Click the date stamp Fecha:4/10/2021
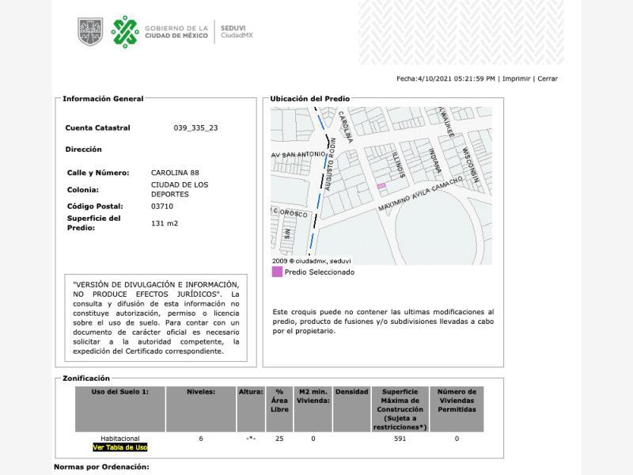 (445, 78)
